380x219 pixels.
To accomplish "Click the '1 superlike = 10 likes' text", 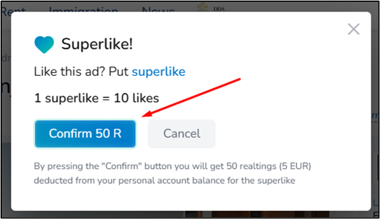I will pos(97,98).
